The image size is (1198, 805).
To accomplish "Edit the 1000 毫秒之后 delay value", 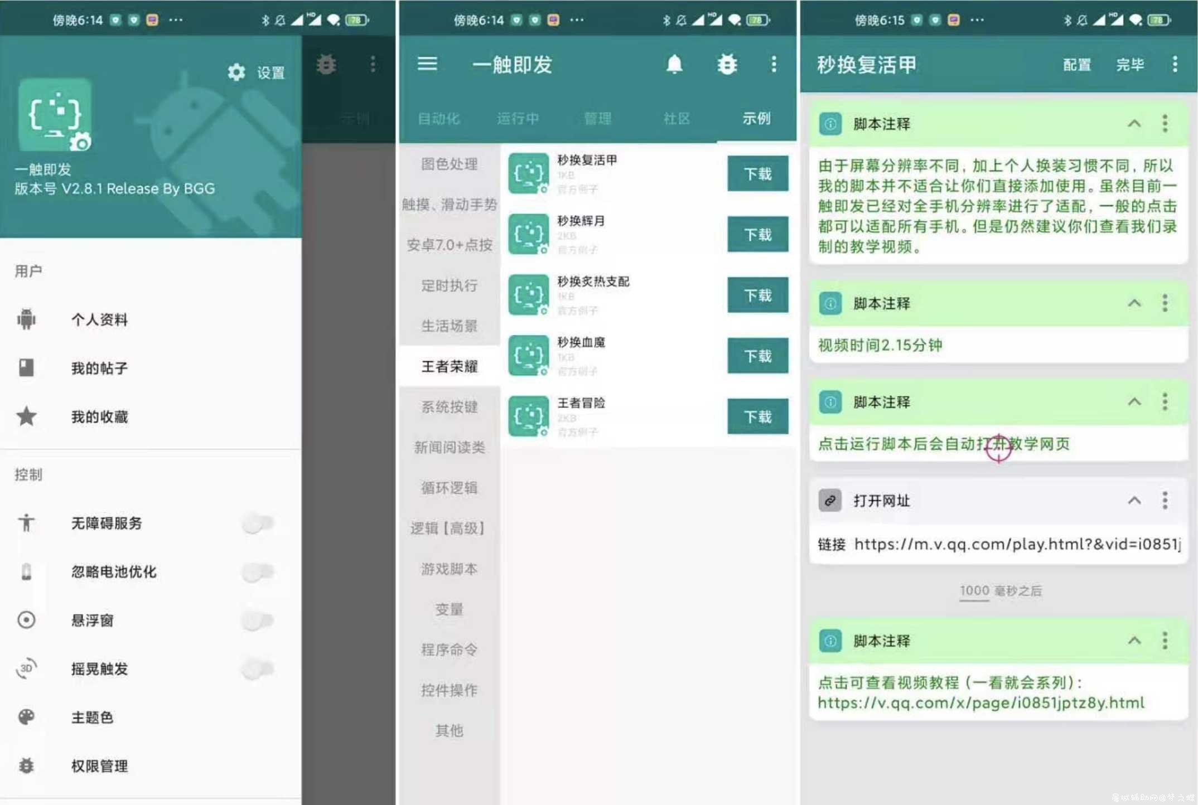I will point(974,590).
